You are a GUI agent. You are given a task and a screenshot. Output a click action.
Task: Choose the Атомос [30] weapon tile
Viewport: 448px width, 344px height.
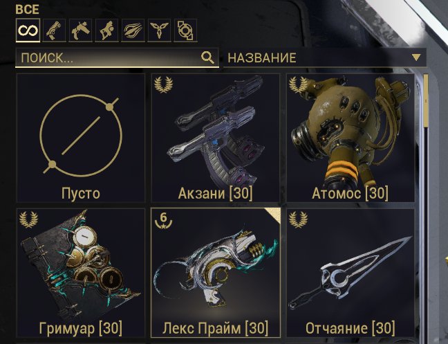point(351,138)
